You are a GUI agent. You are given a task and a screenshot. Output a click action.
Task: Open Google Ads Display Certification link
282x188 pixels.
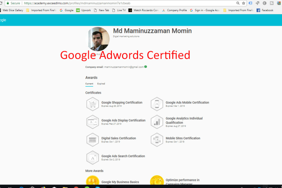[123, 120]
